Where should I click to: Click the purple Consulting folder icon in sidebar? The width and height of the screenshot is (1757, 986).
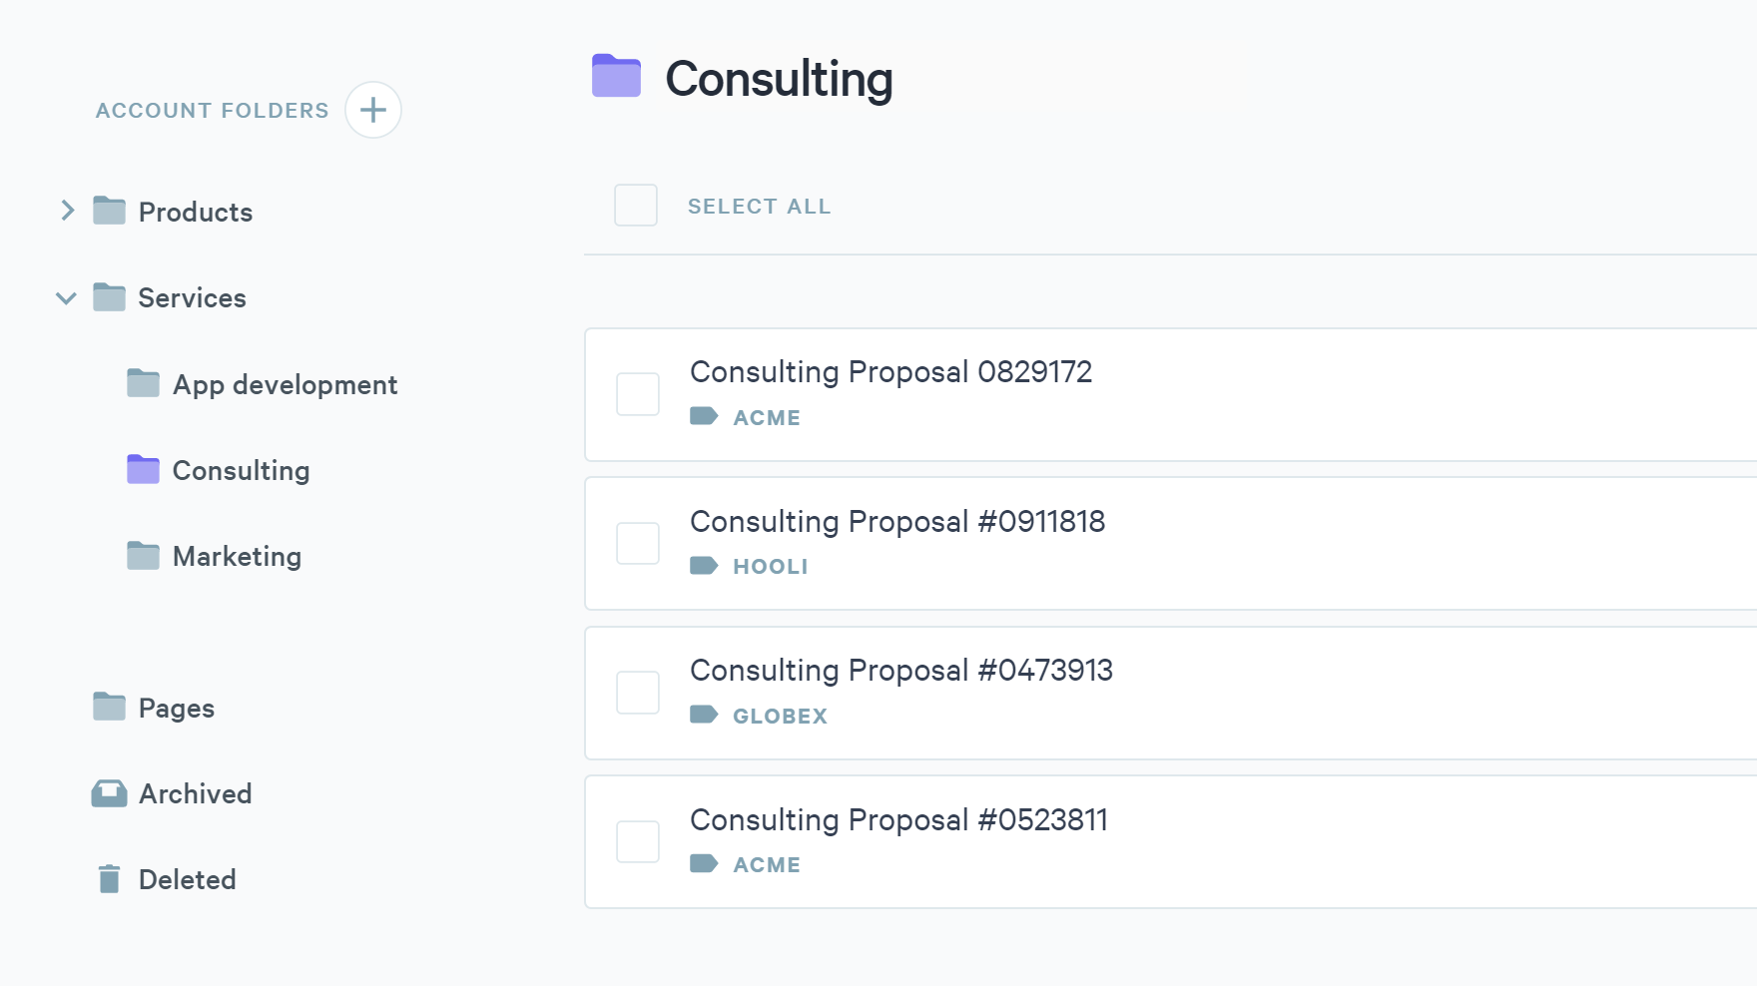tap(143, 469)
